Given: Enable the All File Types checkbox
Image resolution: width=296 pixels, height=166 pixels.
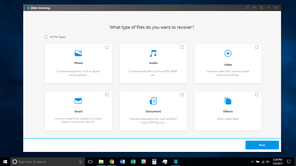Looking at the screenshot, I should 46,37.
